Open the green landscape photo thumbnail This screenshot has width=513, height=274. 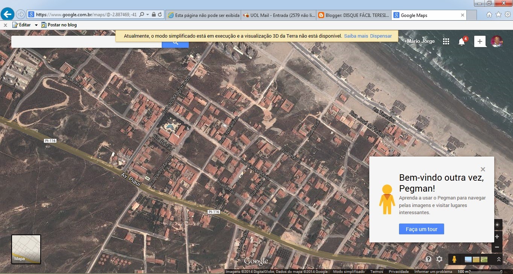484,259
